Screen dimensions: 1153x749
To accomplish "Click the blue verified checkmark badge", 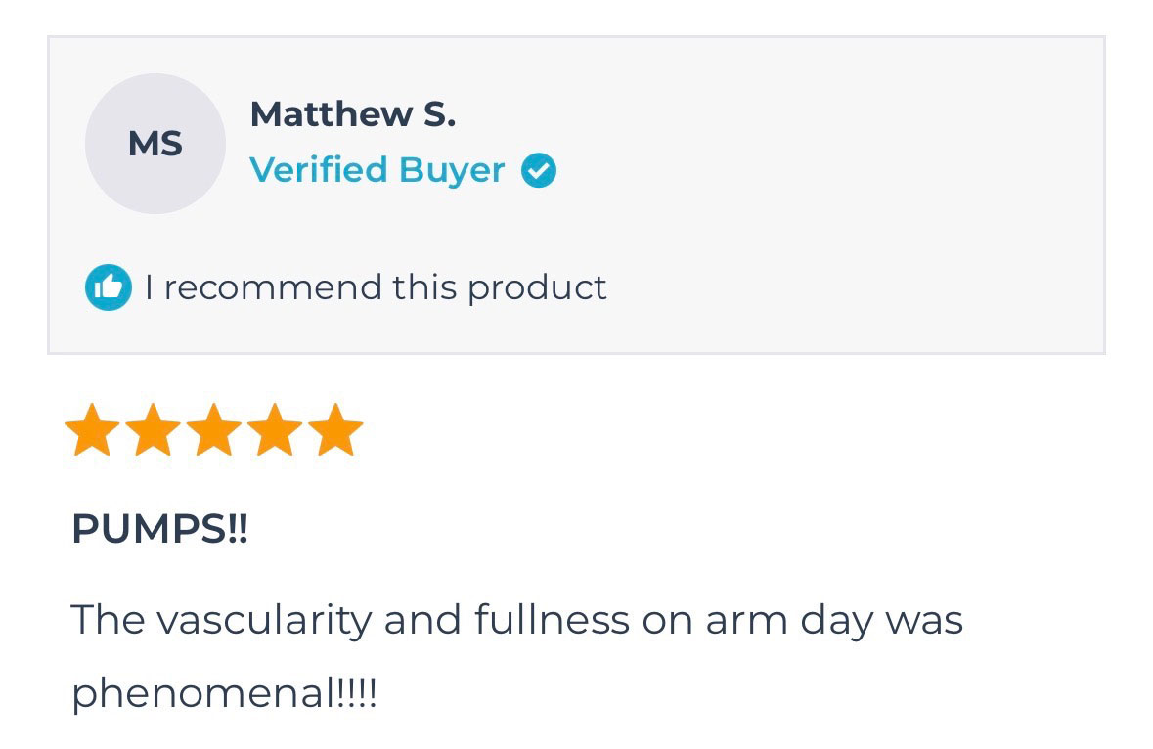I will pyautogui.click(x=538, y=171).
